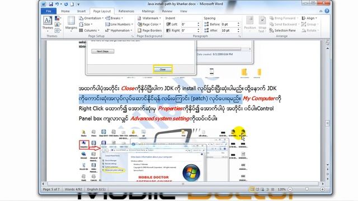Image resolution: width=358 pixels, height=201 pixels.
Task: Click the Spacing After spinner arrows
Action: 239,30
